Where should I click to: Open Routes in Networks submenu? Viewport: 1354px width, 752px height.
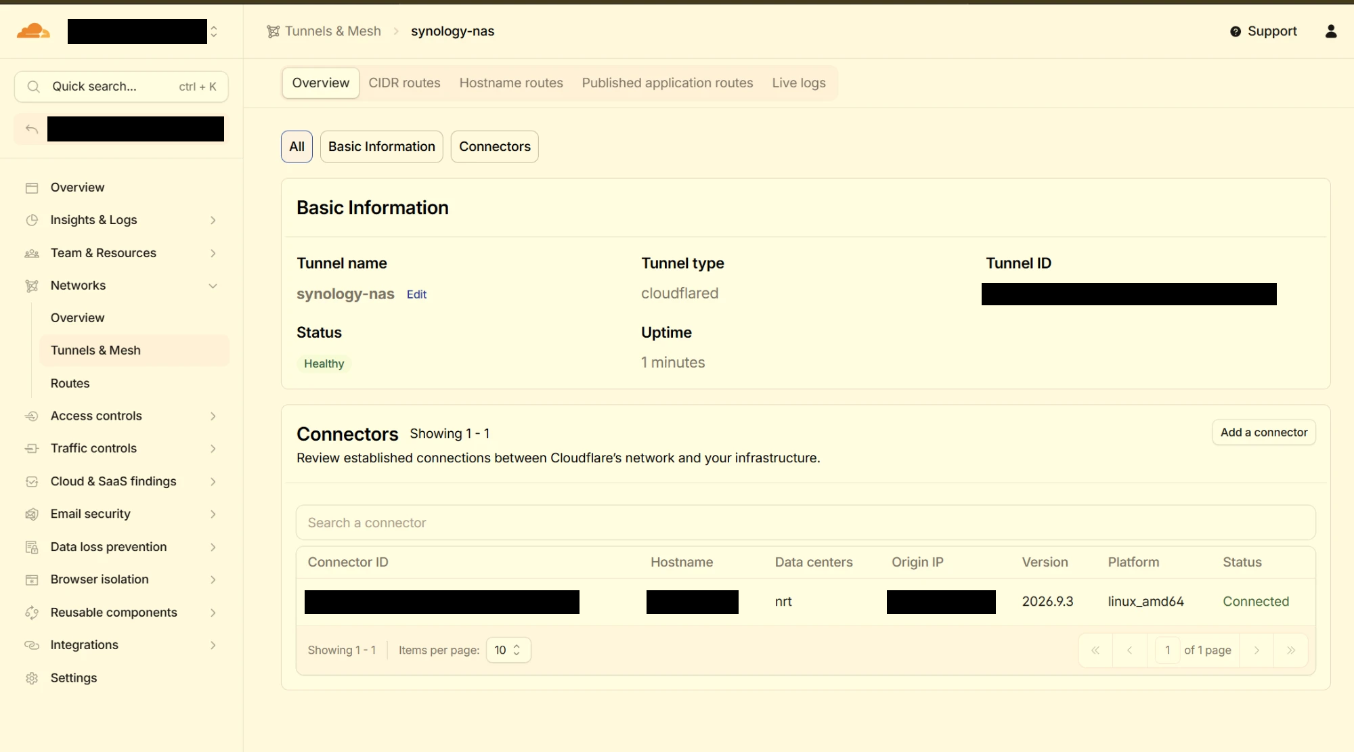coord(70,384)
